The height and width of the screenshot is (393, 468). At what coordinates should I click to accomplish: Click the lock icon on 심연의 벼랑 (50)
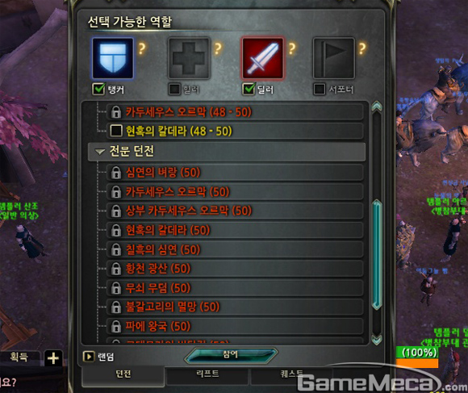click(x=116, y=173)
